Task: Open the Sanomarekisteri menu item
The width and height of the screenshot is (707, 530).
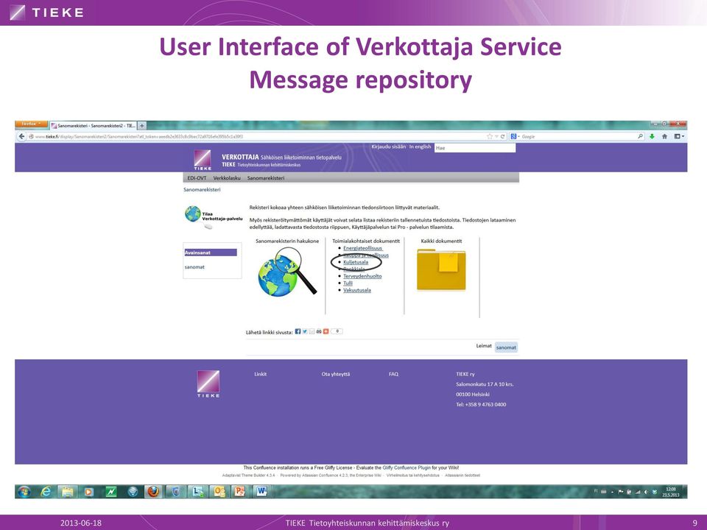Action: coord(266,178)
